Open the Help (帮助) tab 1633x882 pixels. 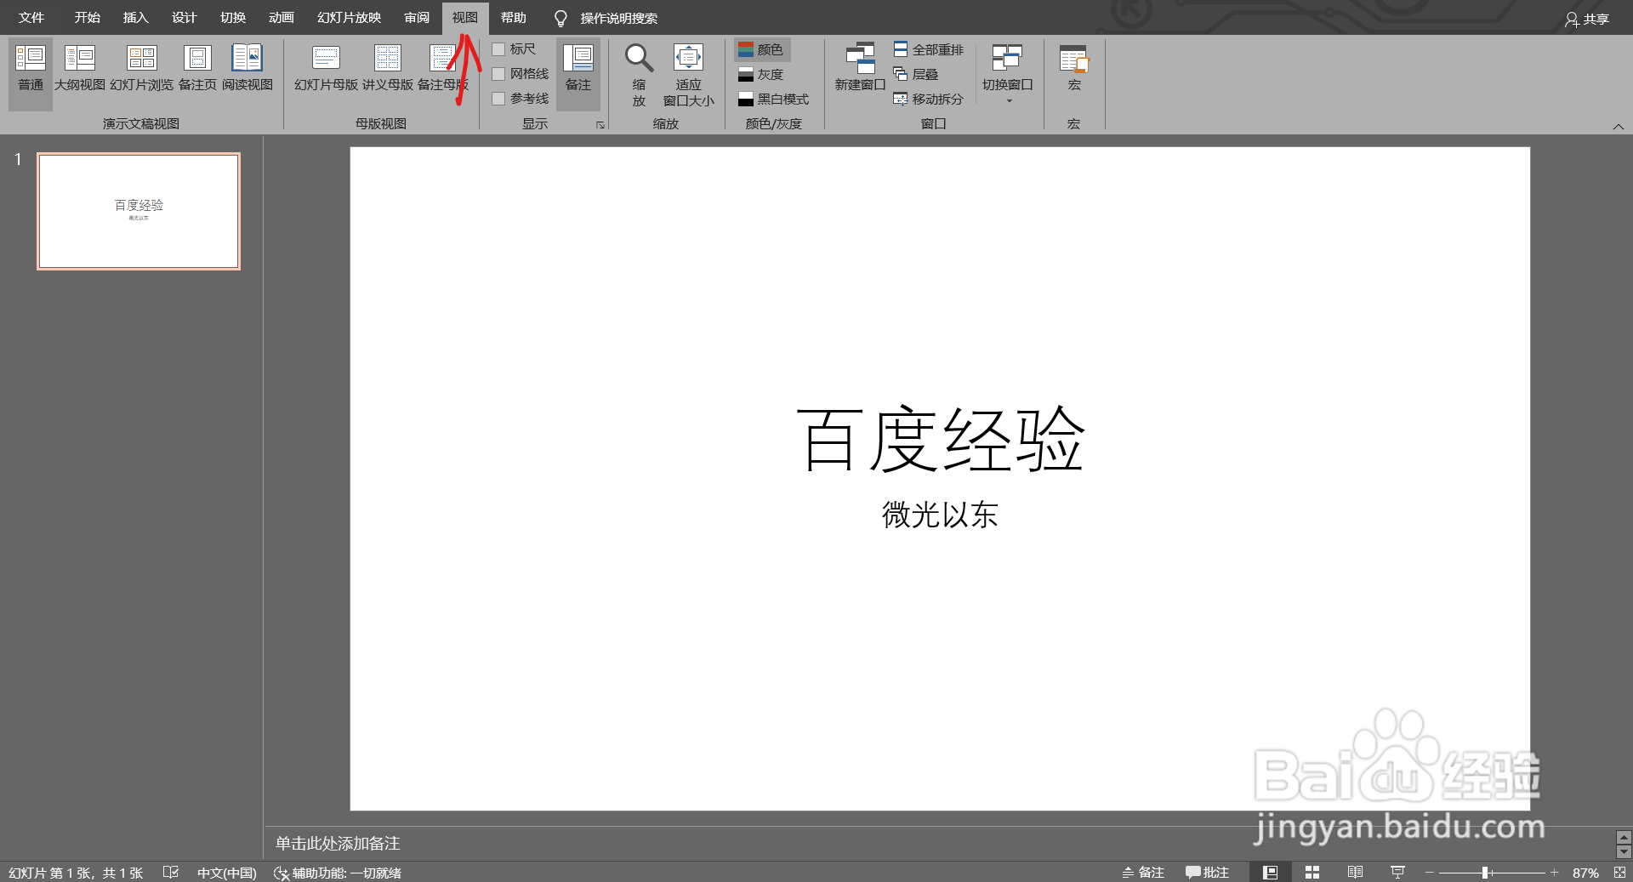[514, 18]
